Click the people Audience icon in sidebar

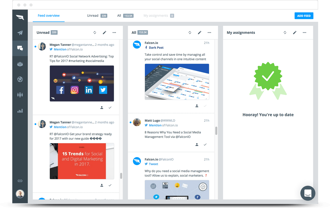tap(20, 95)
